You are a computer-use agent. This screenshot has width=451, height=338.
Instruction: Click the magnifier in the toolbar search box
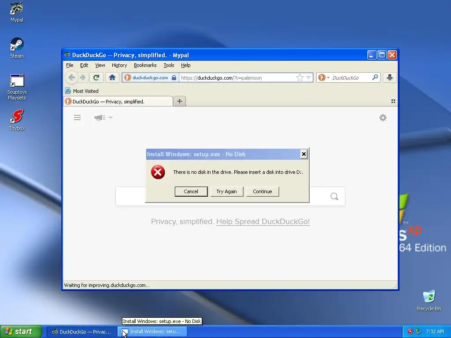point(375,77)
